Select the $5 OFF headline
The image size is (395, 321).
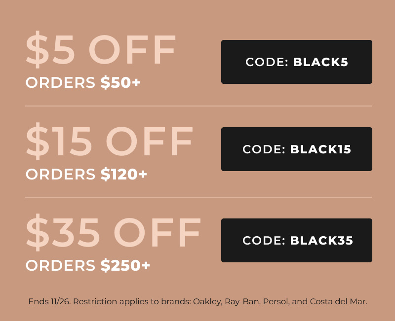101,50
